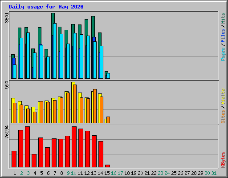Click day label 6 on the x-axis
This screenshot has height=178, width=228.
pyautogui.click(x=48, y=173)
